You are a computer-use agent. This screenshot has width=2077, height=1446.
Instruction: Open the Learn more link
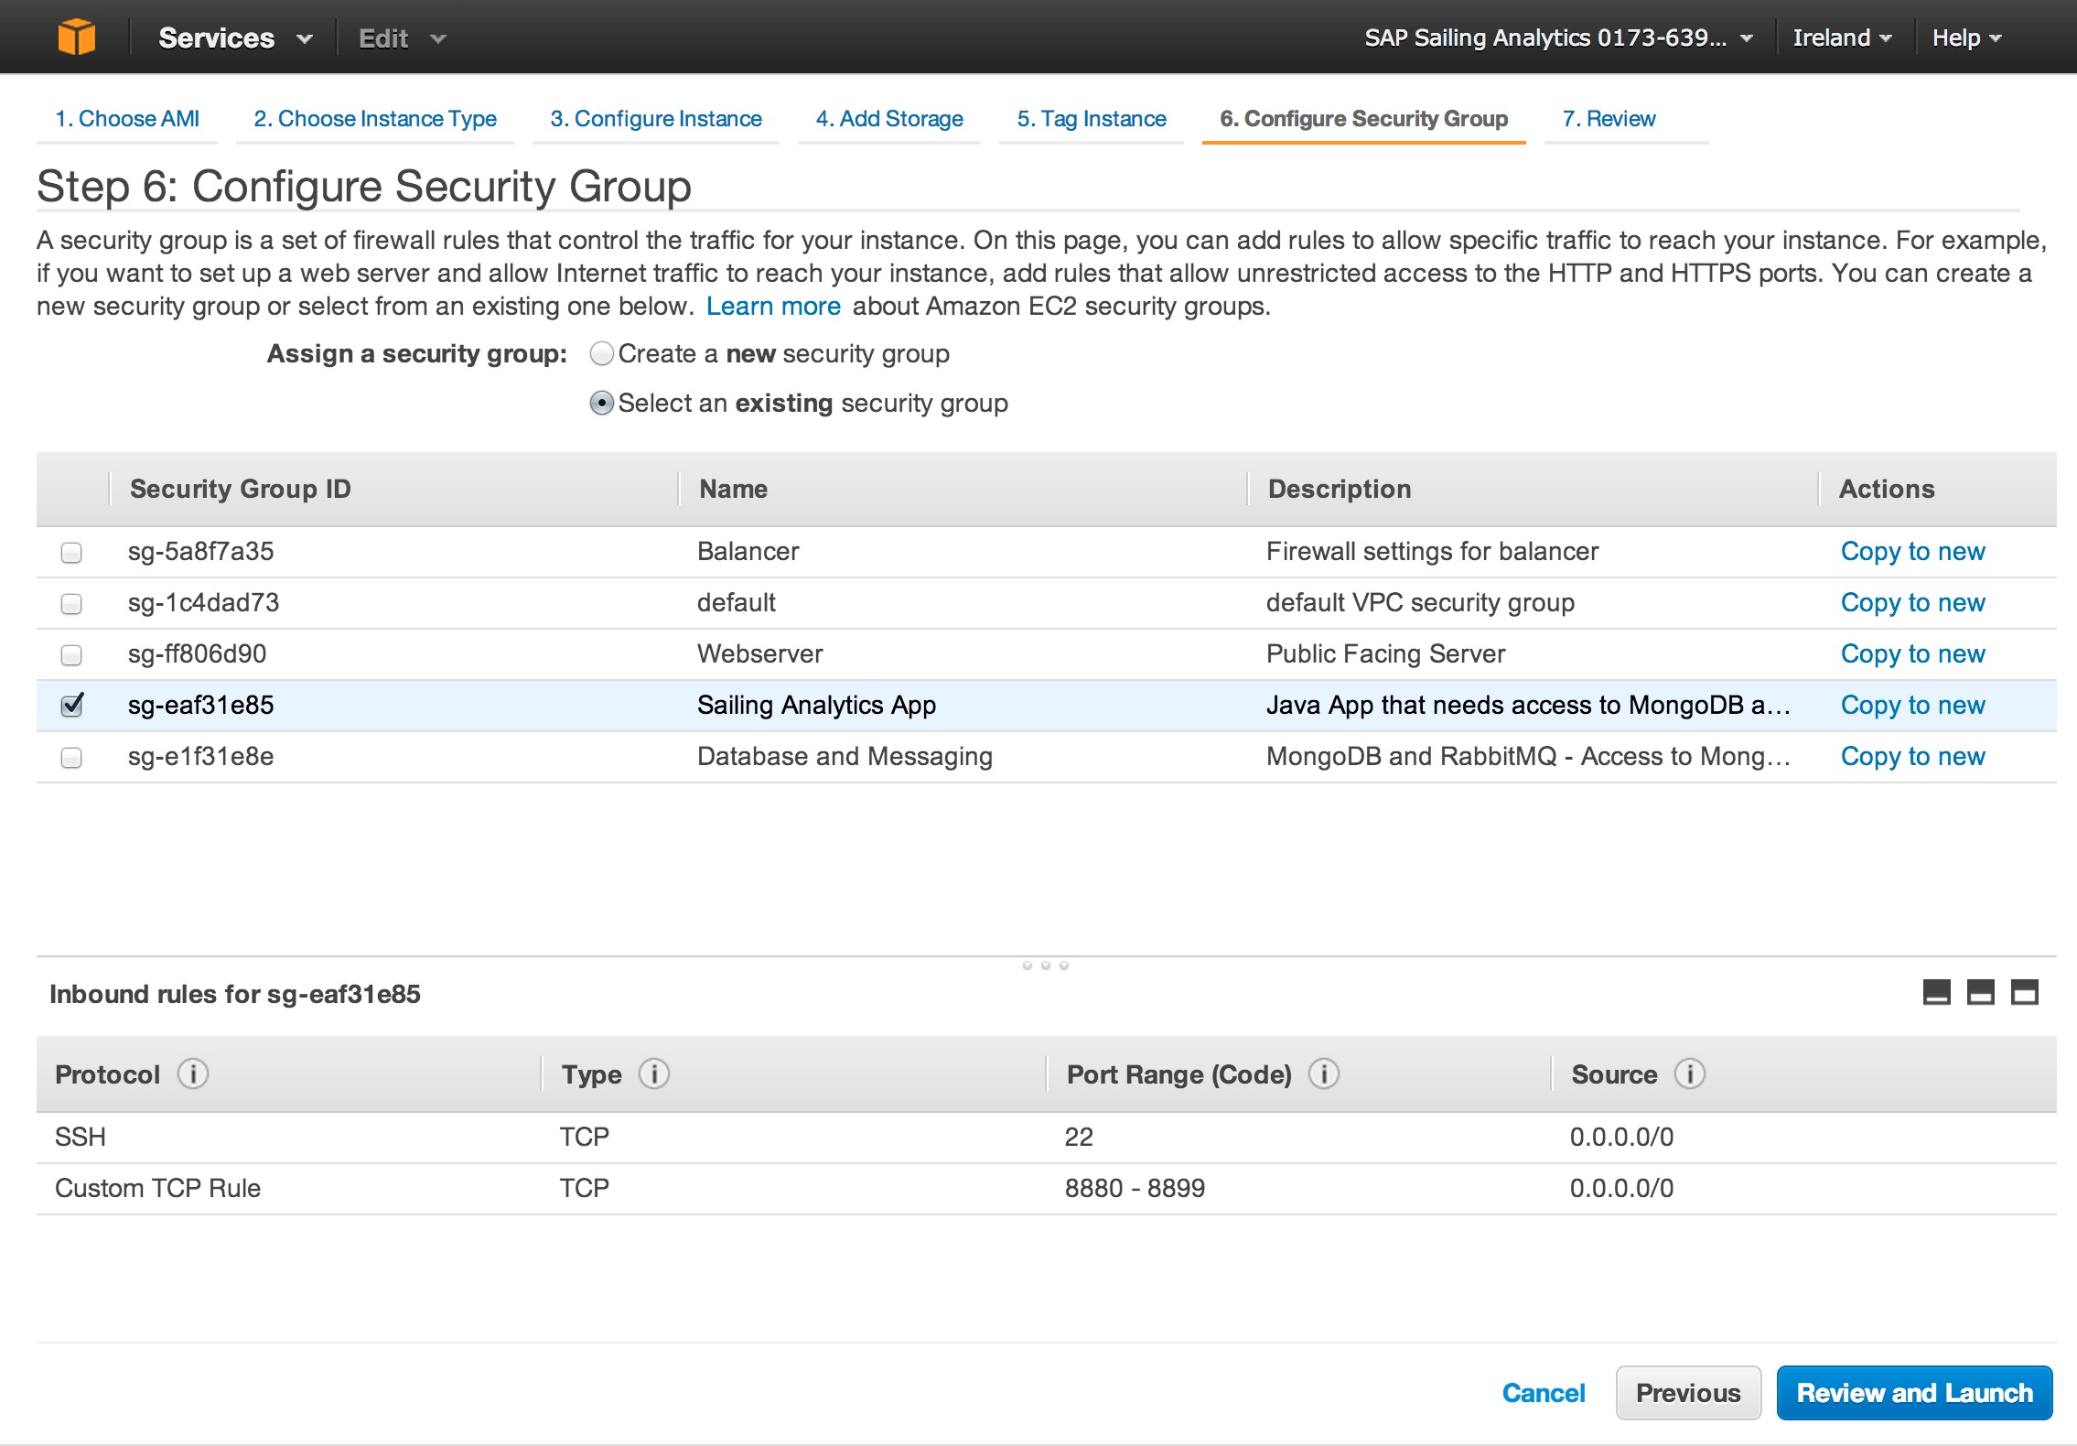click(773, 307)
